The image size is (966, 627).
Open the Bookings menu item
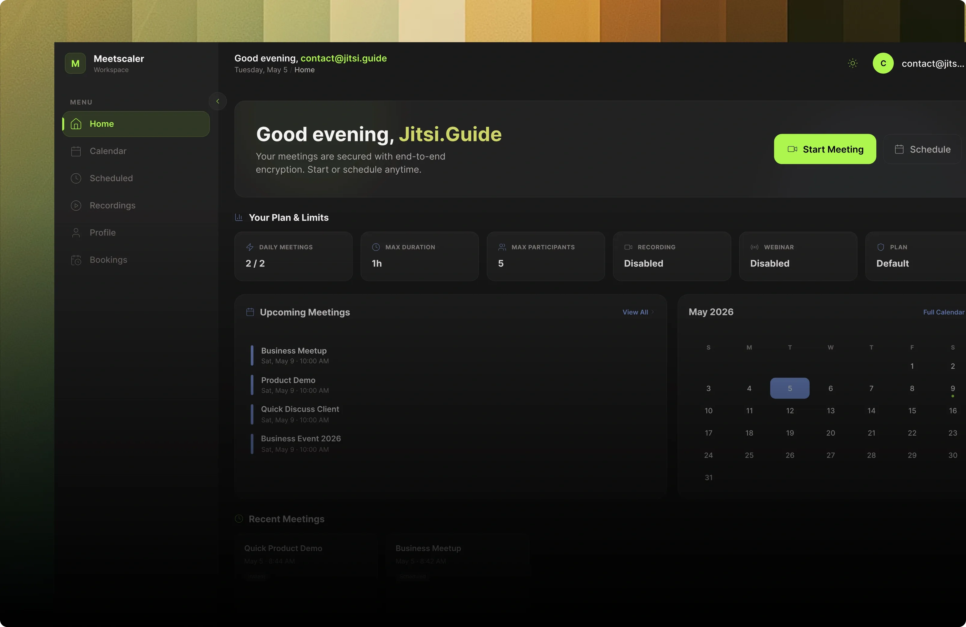coord(136,260)
